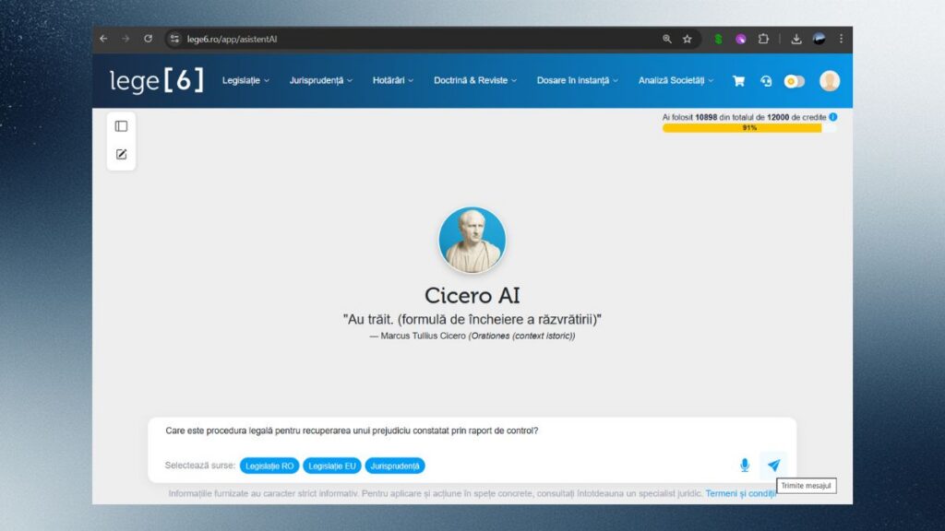Expand the Legislație dropdown menu

pos(245,81)
